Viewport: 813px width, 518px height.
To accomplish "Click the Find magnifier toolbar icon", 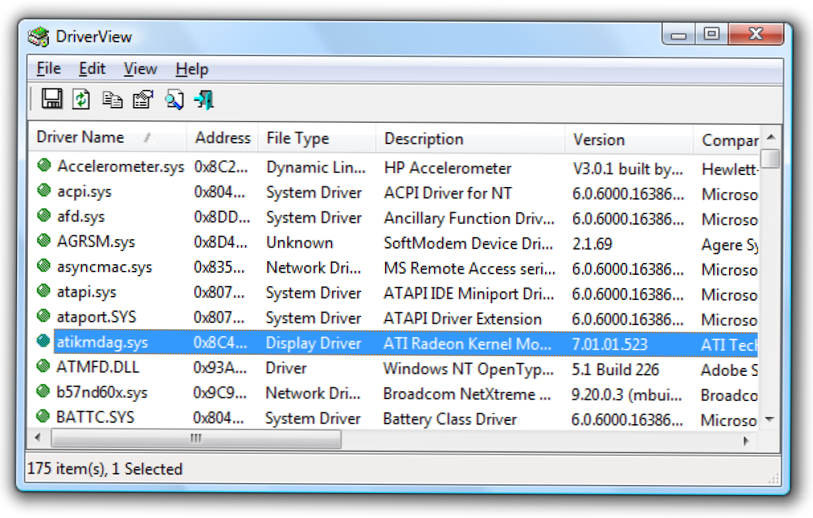I will (174, 100).
